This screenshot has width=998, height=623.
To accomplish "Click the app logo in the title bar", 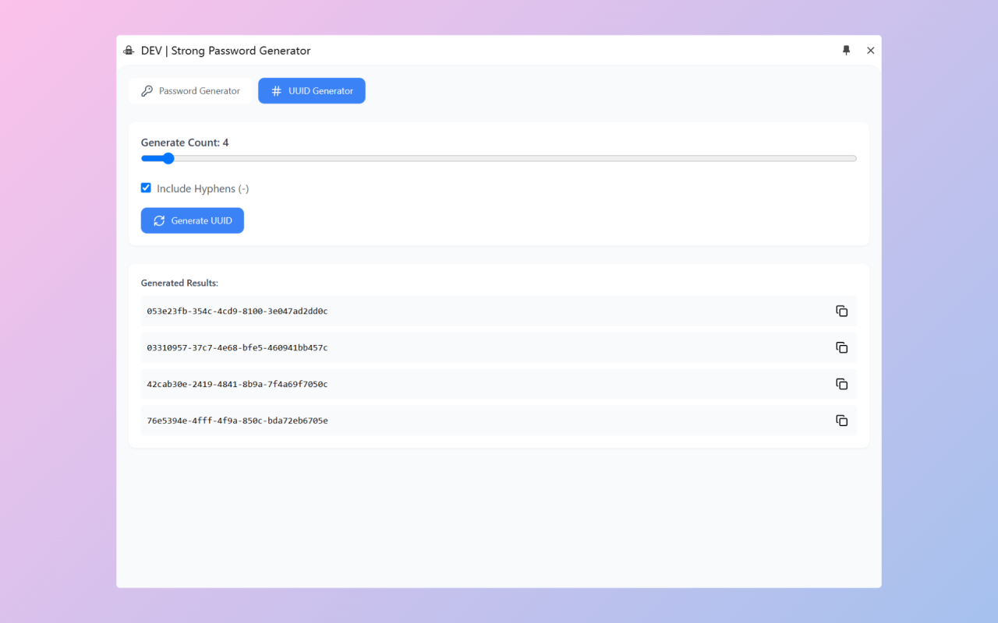I will [x=129, y=51].
